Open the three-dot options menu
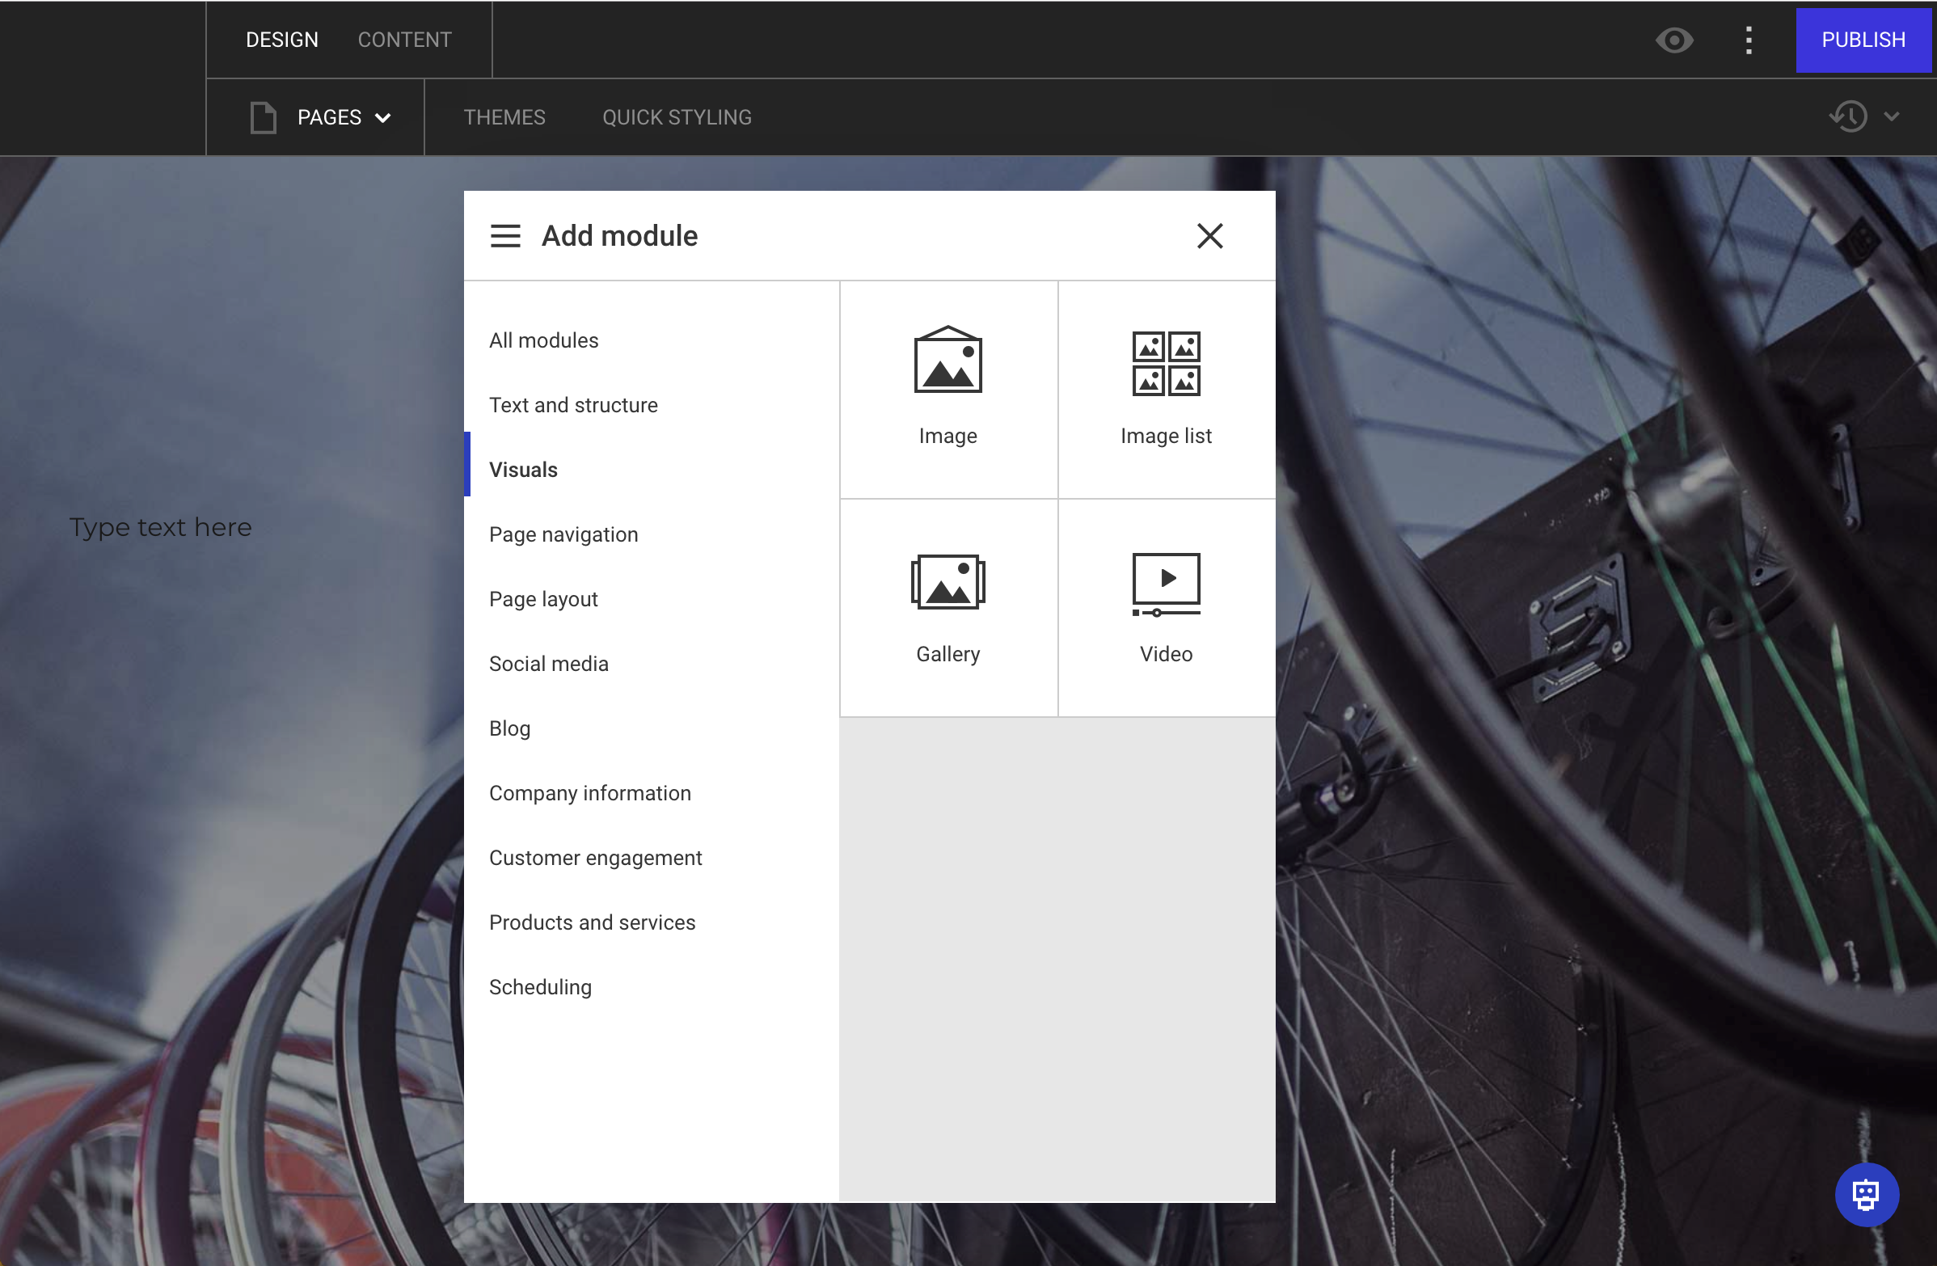 1748,39
